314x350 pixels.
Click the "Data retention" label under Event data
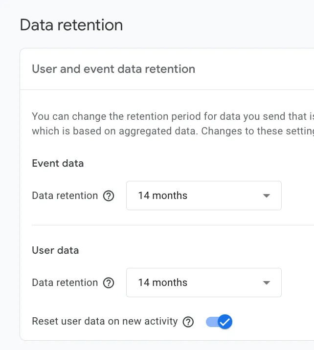click(65, 196)
